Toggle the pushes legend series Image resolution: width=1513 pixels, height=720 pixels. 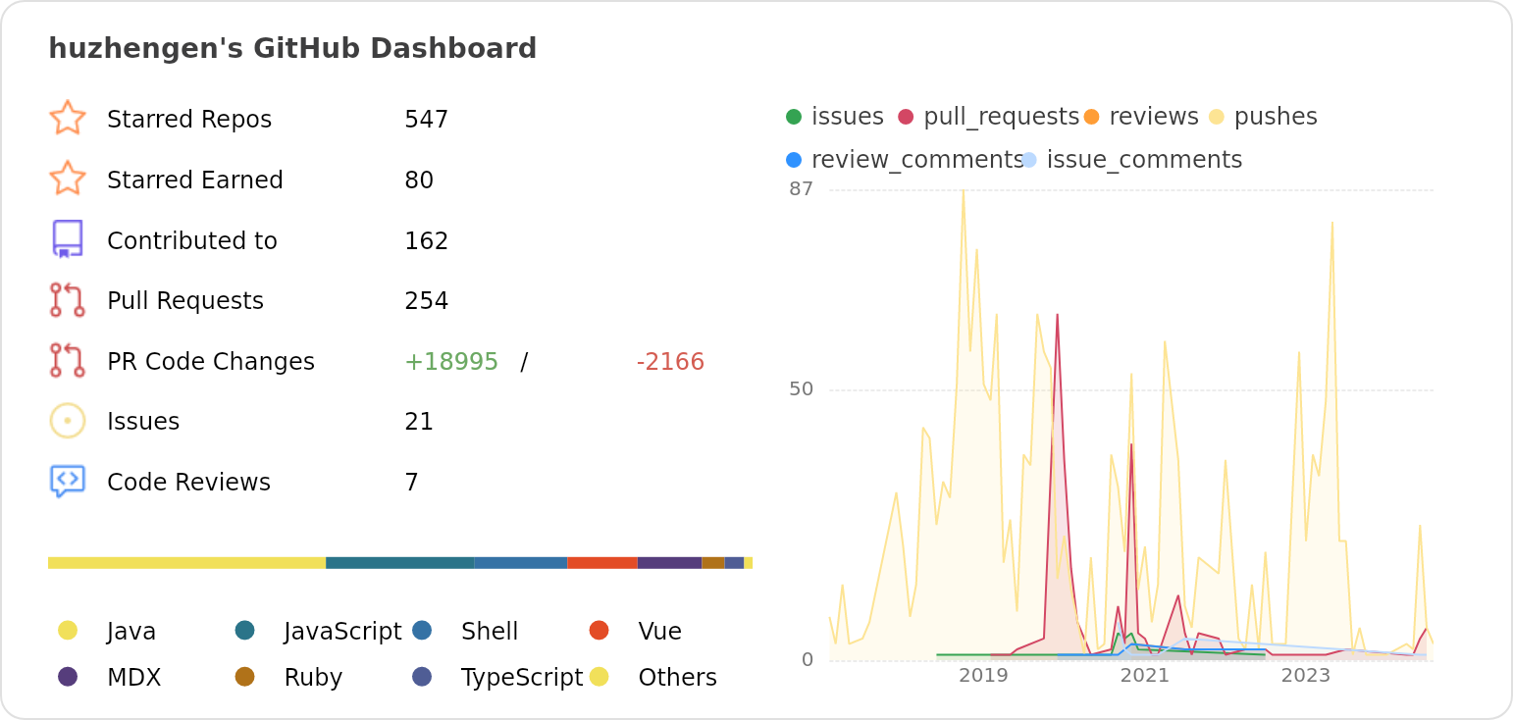[x=1263, y=117]
